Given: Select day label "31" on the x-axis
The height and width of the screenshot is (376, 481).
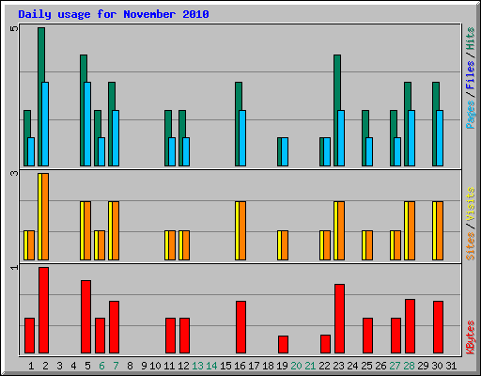Looking at the screenshot, I should pos(451,366).
